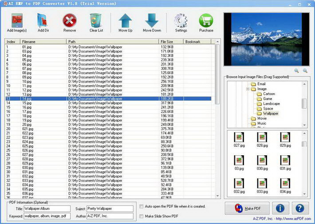
Task: Click the Title input field
Action: pos(47,208)
